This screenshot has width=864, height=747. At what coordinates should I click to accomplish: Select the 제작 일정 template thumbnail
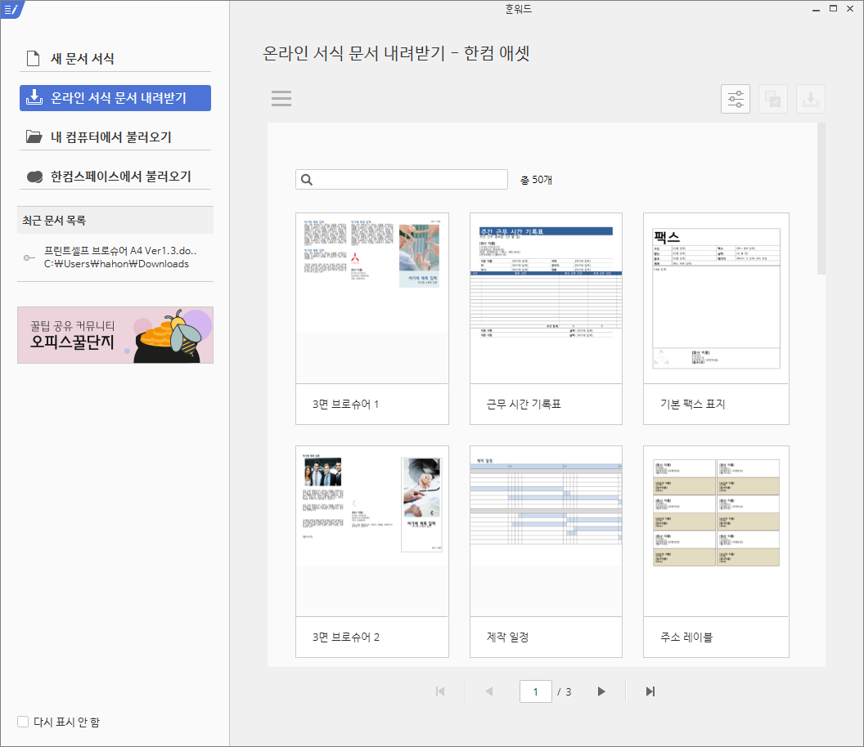[546, 552]
